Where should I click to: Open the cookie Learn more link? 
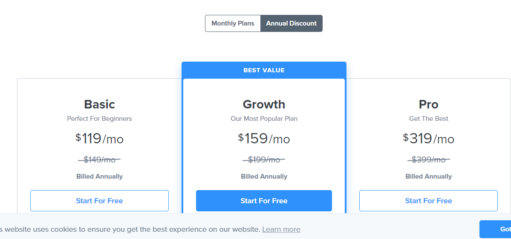(x=281, y=229)
